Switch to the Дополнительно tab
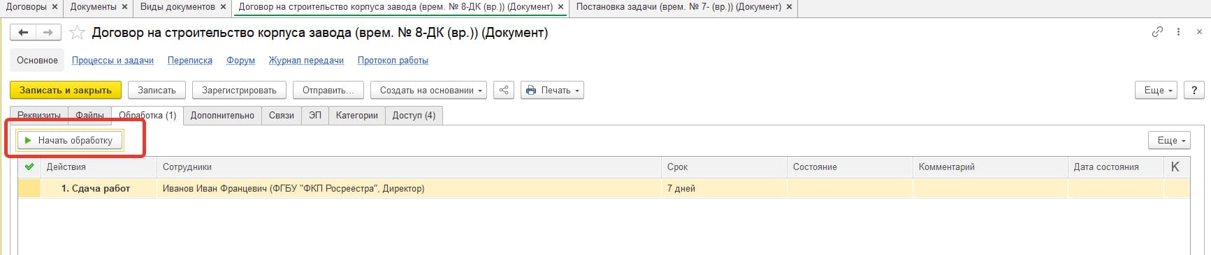 [x=222, y=116]
